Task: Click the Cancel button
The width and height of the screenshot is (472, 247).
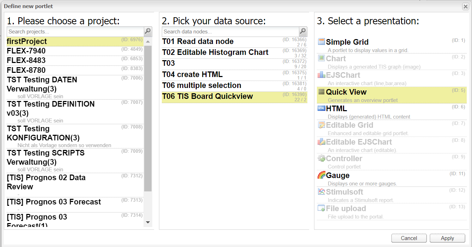Action: (409, 238)
